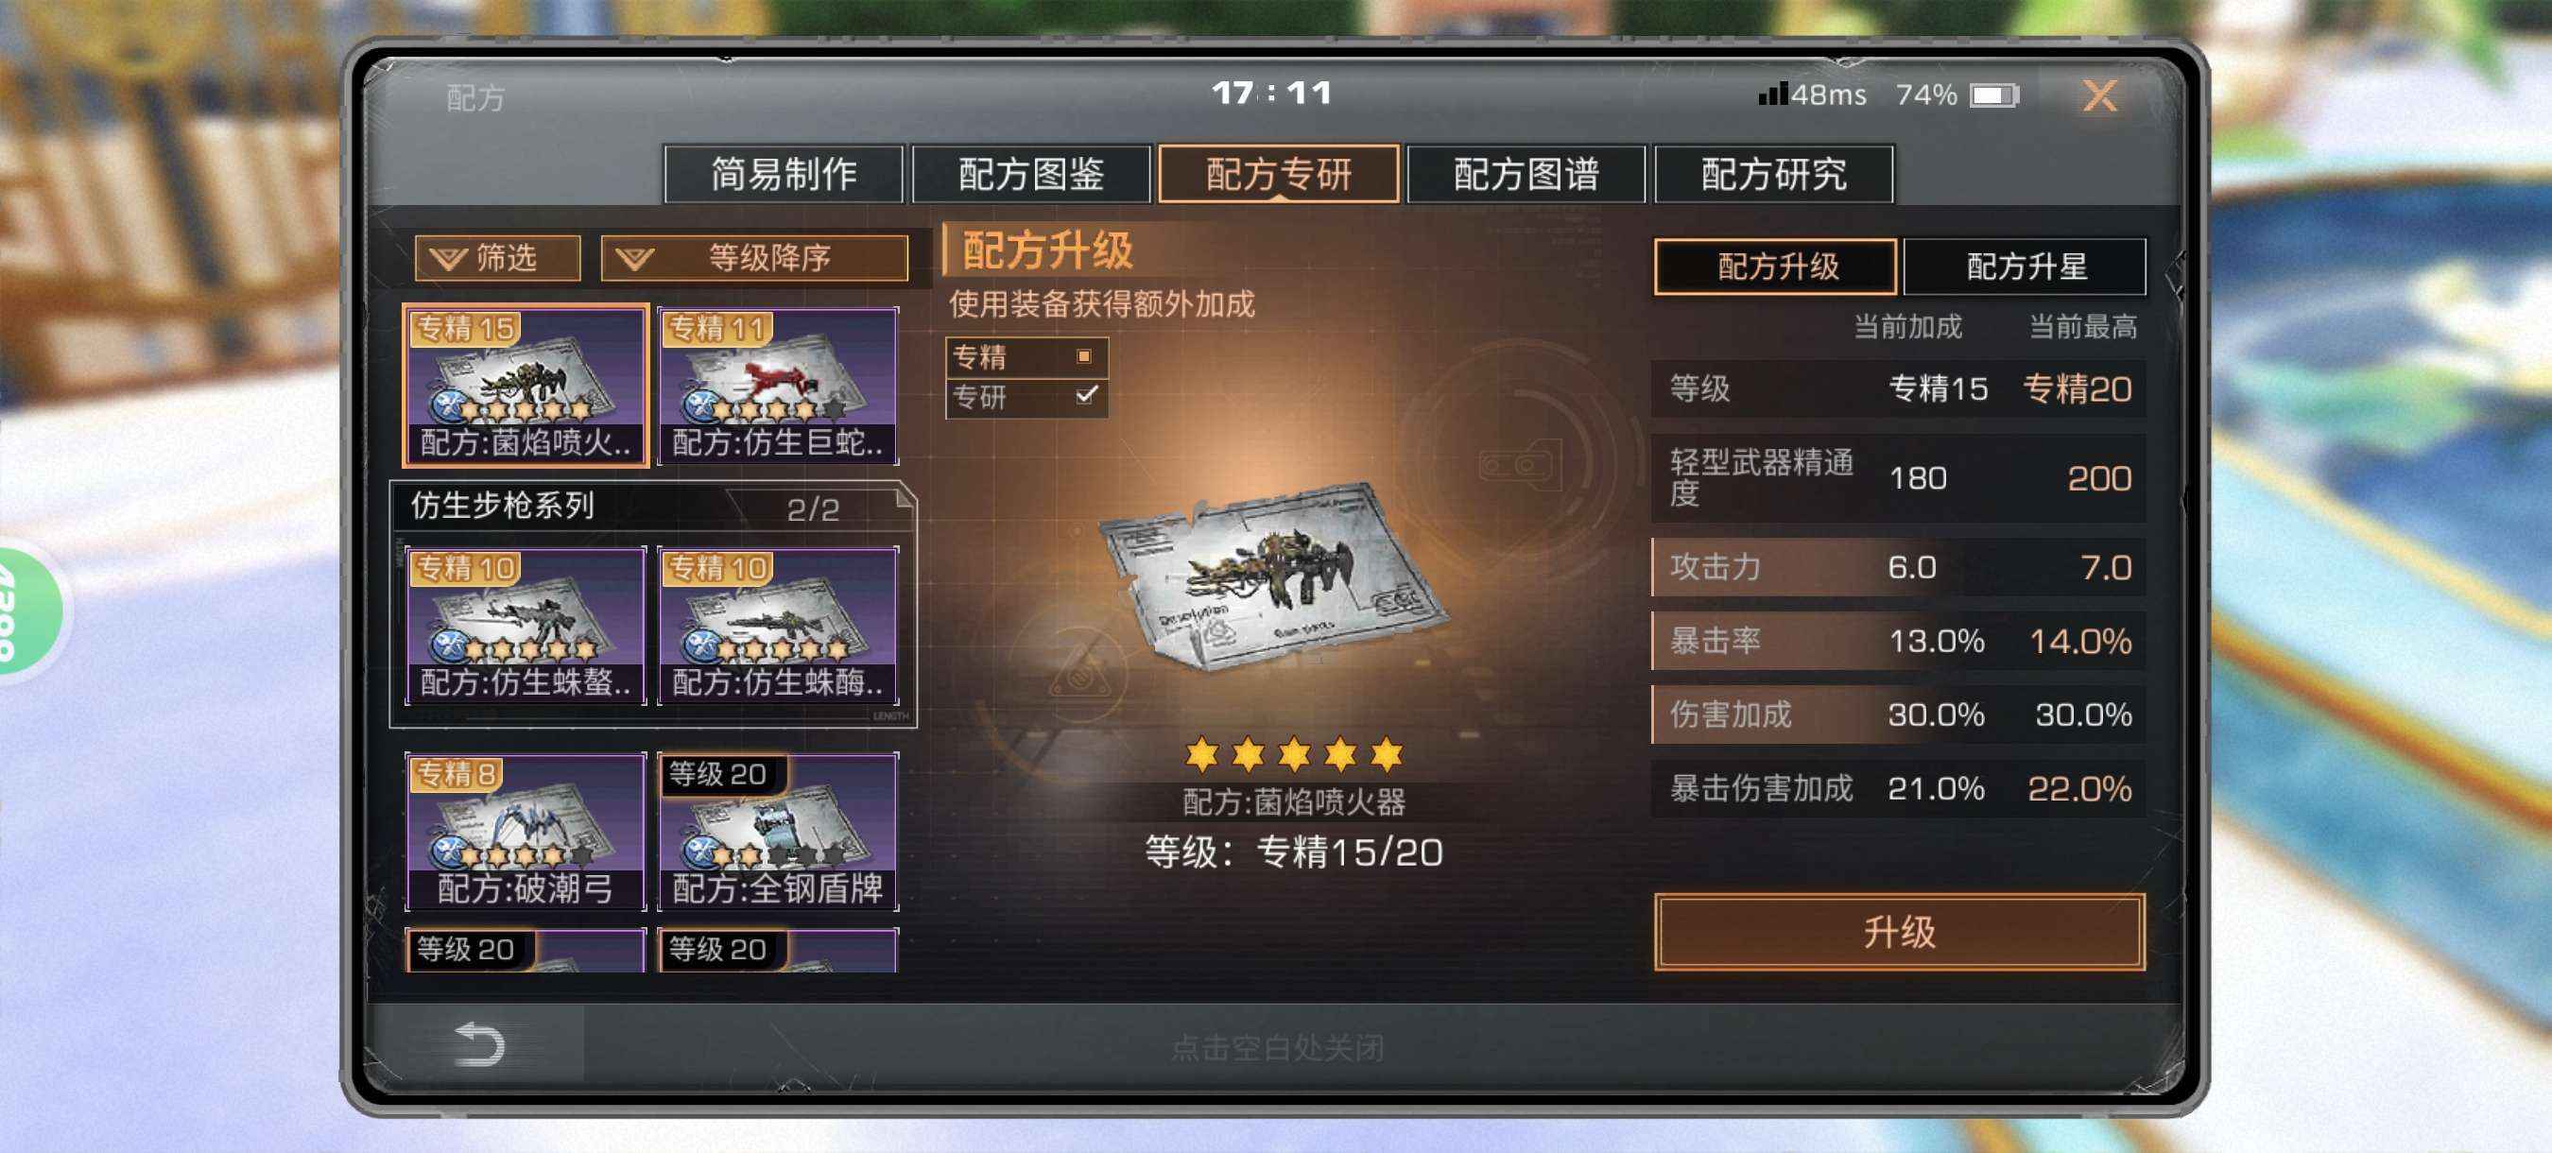The height and width of the screenshot is (1153, 2552).
Task: Switch to the 配方升星 sub-tab
Action: click(x=2025, y=267)
